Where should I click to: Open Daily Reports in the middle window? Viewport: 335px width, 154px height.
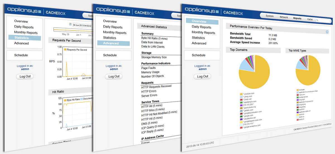pos(113,27)
